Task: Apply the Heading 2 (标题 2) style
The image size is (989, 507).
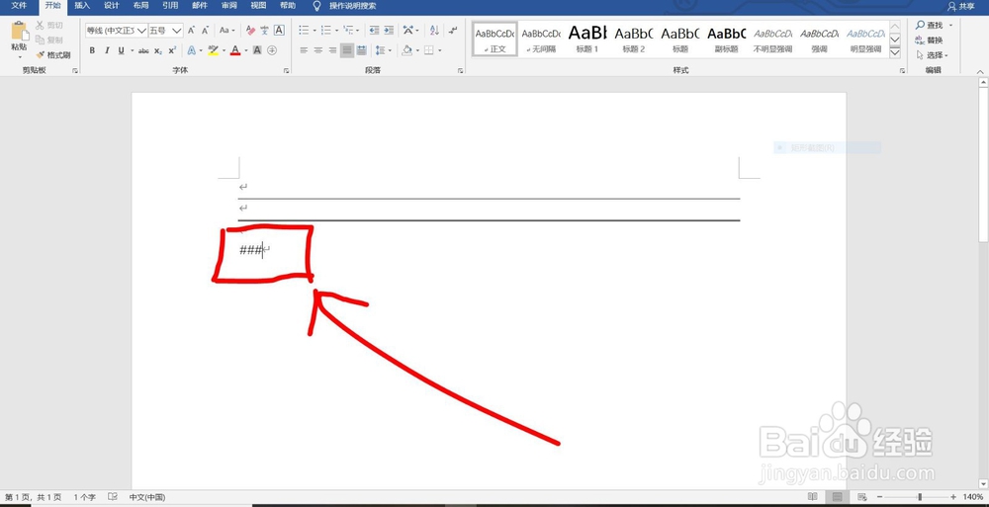Action: [633, 40]
